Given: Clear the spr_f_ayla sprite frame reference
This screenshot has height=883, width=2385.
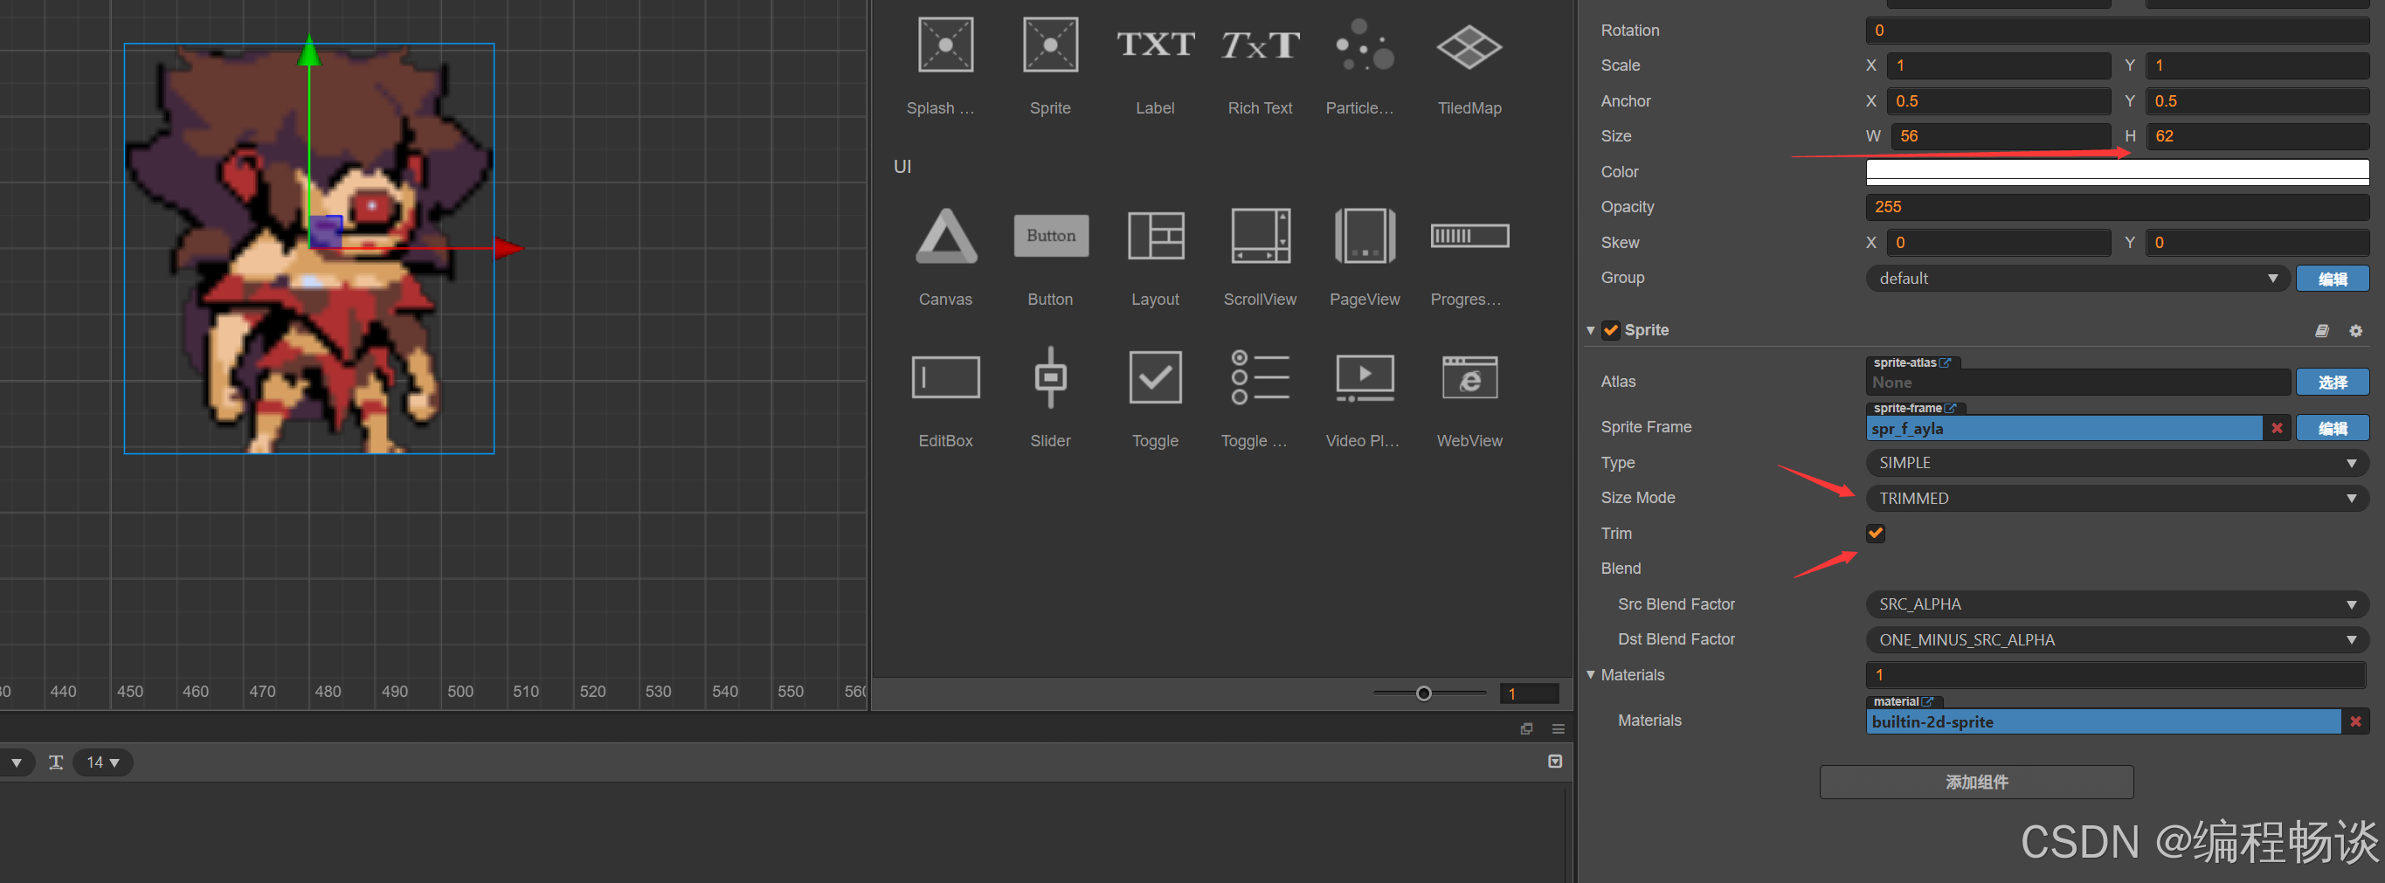Looking at the screenshot, I should click(x=2276, y=428).
